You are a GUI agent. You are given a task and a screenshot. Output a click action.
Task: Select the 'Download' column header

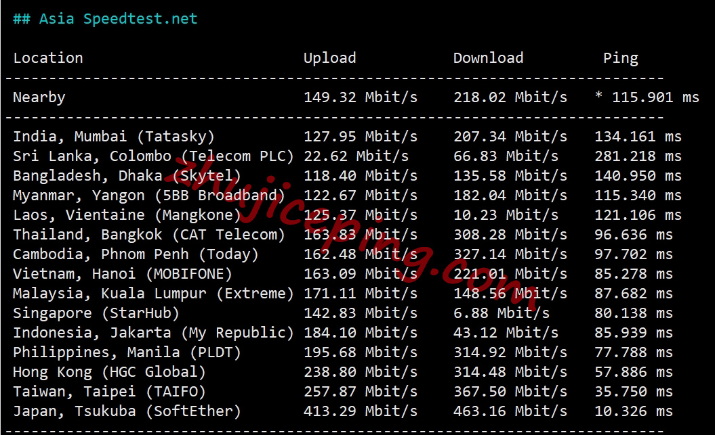pos(489,58)
